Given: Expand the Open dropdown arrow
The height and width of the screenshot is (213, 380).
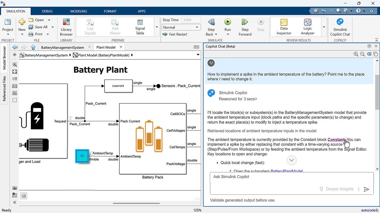Looking at the screenshot, I should click(x=49, y=20).
